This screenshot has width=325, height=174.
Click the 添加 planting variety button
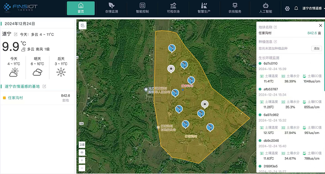[317, 48]
